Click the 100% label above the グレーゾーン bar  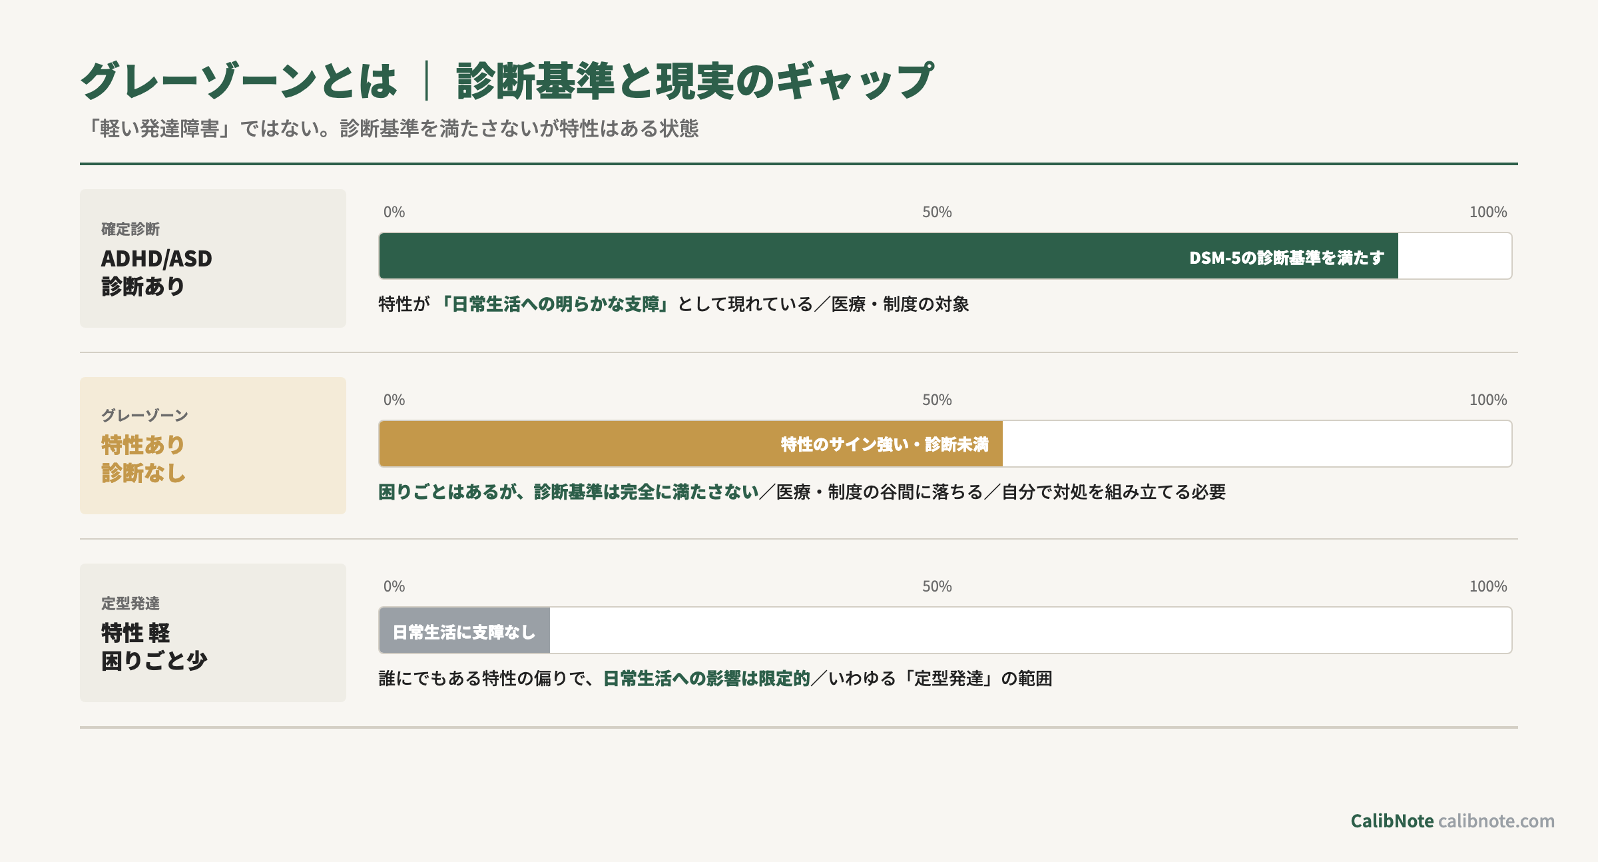[x=1488, y=400]
